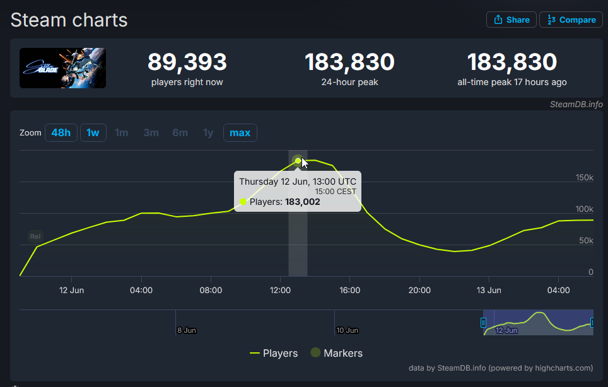Toggle the Players series in legend

[274, 354]
